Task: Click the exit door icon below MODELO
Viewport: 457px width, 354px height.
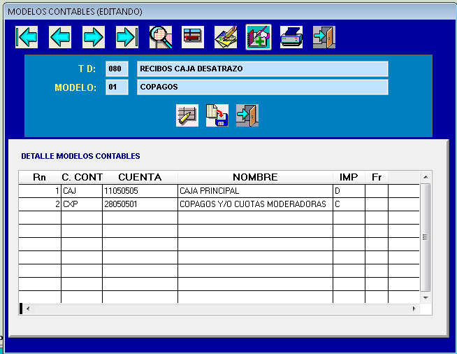Action: pos(247,115)
